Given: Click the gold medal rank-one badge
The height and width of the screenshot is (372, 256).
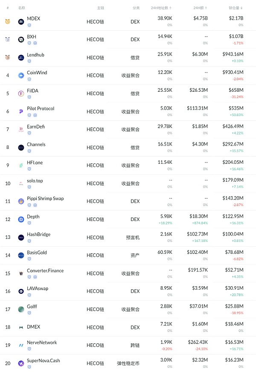Looking at the screenshot, I should tap(8, 22).
